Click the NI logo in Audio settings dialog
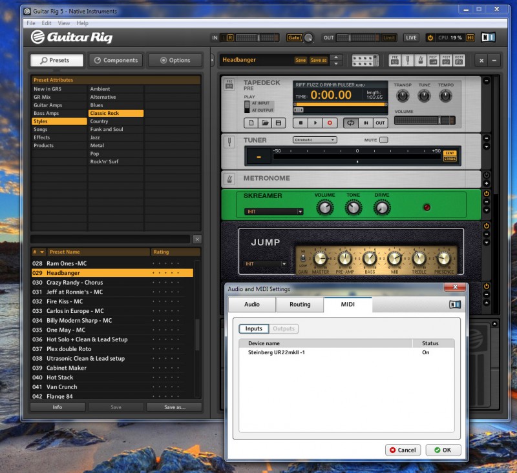517x473 pixels. [x=455, y=305]
